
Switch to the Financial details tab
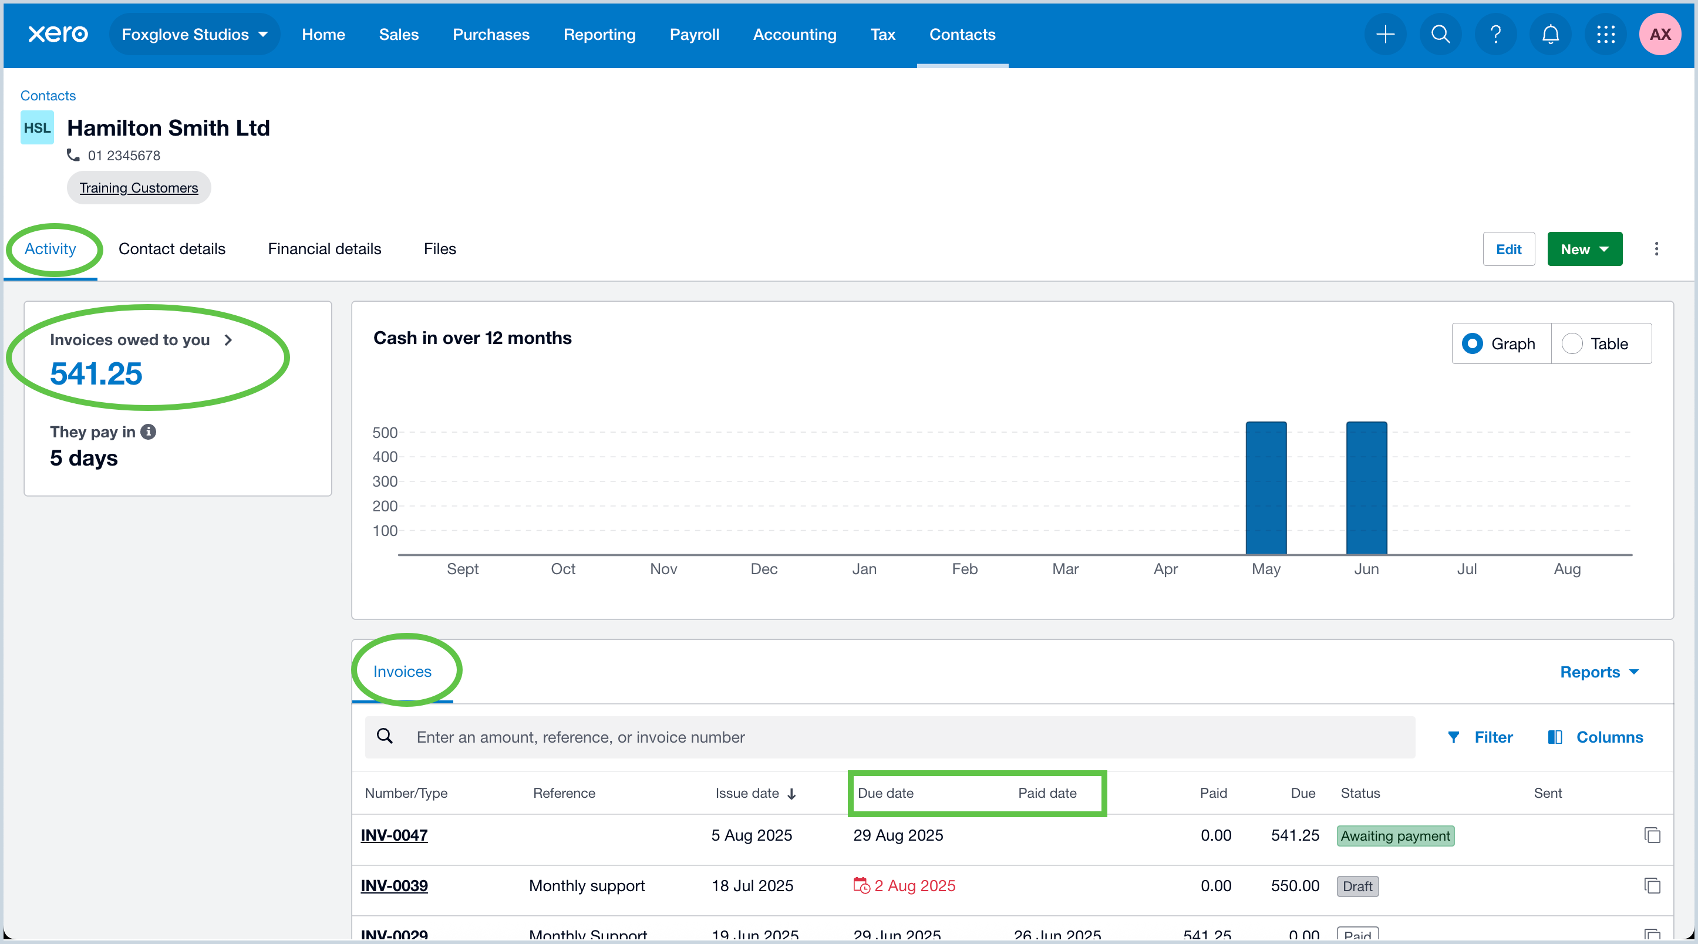pos(324,249)
